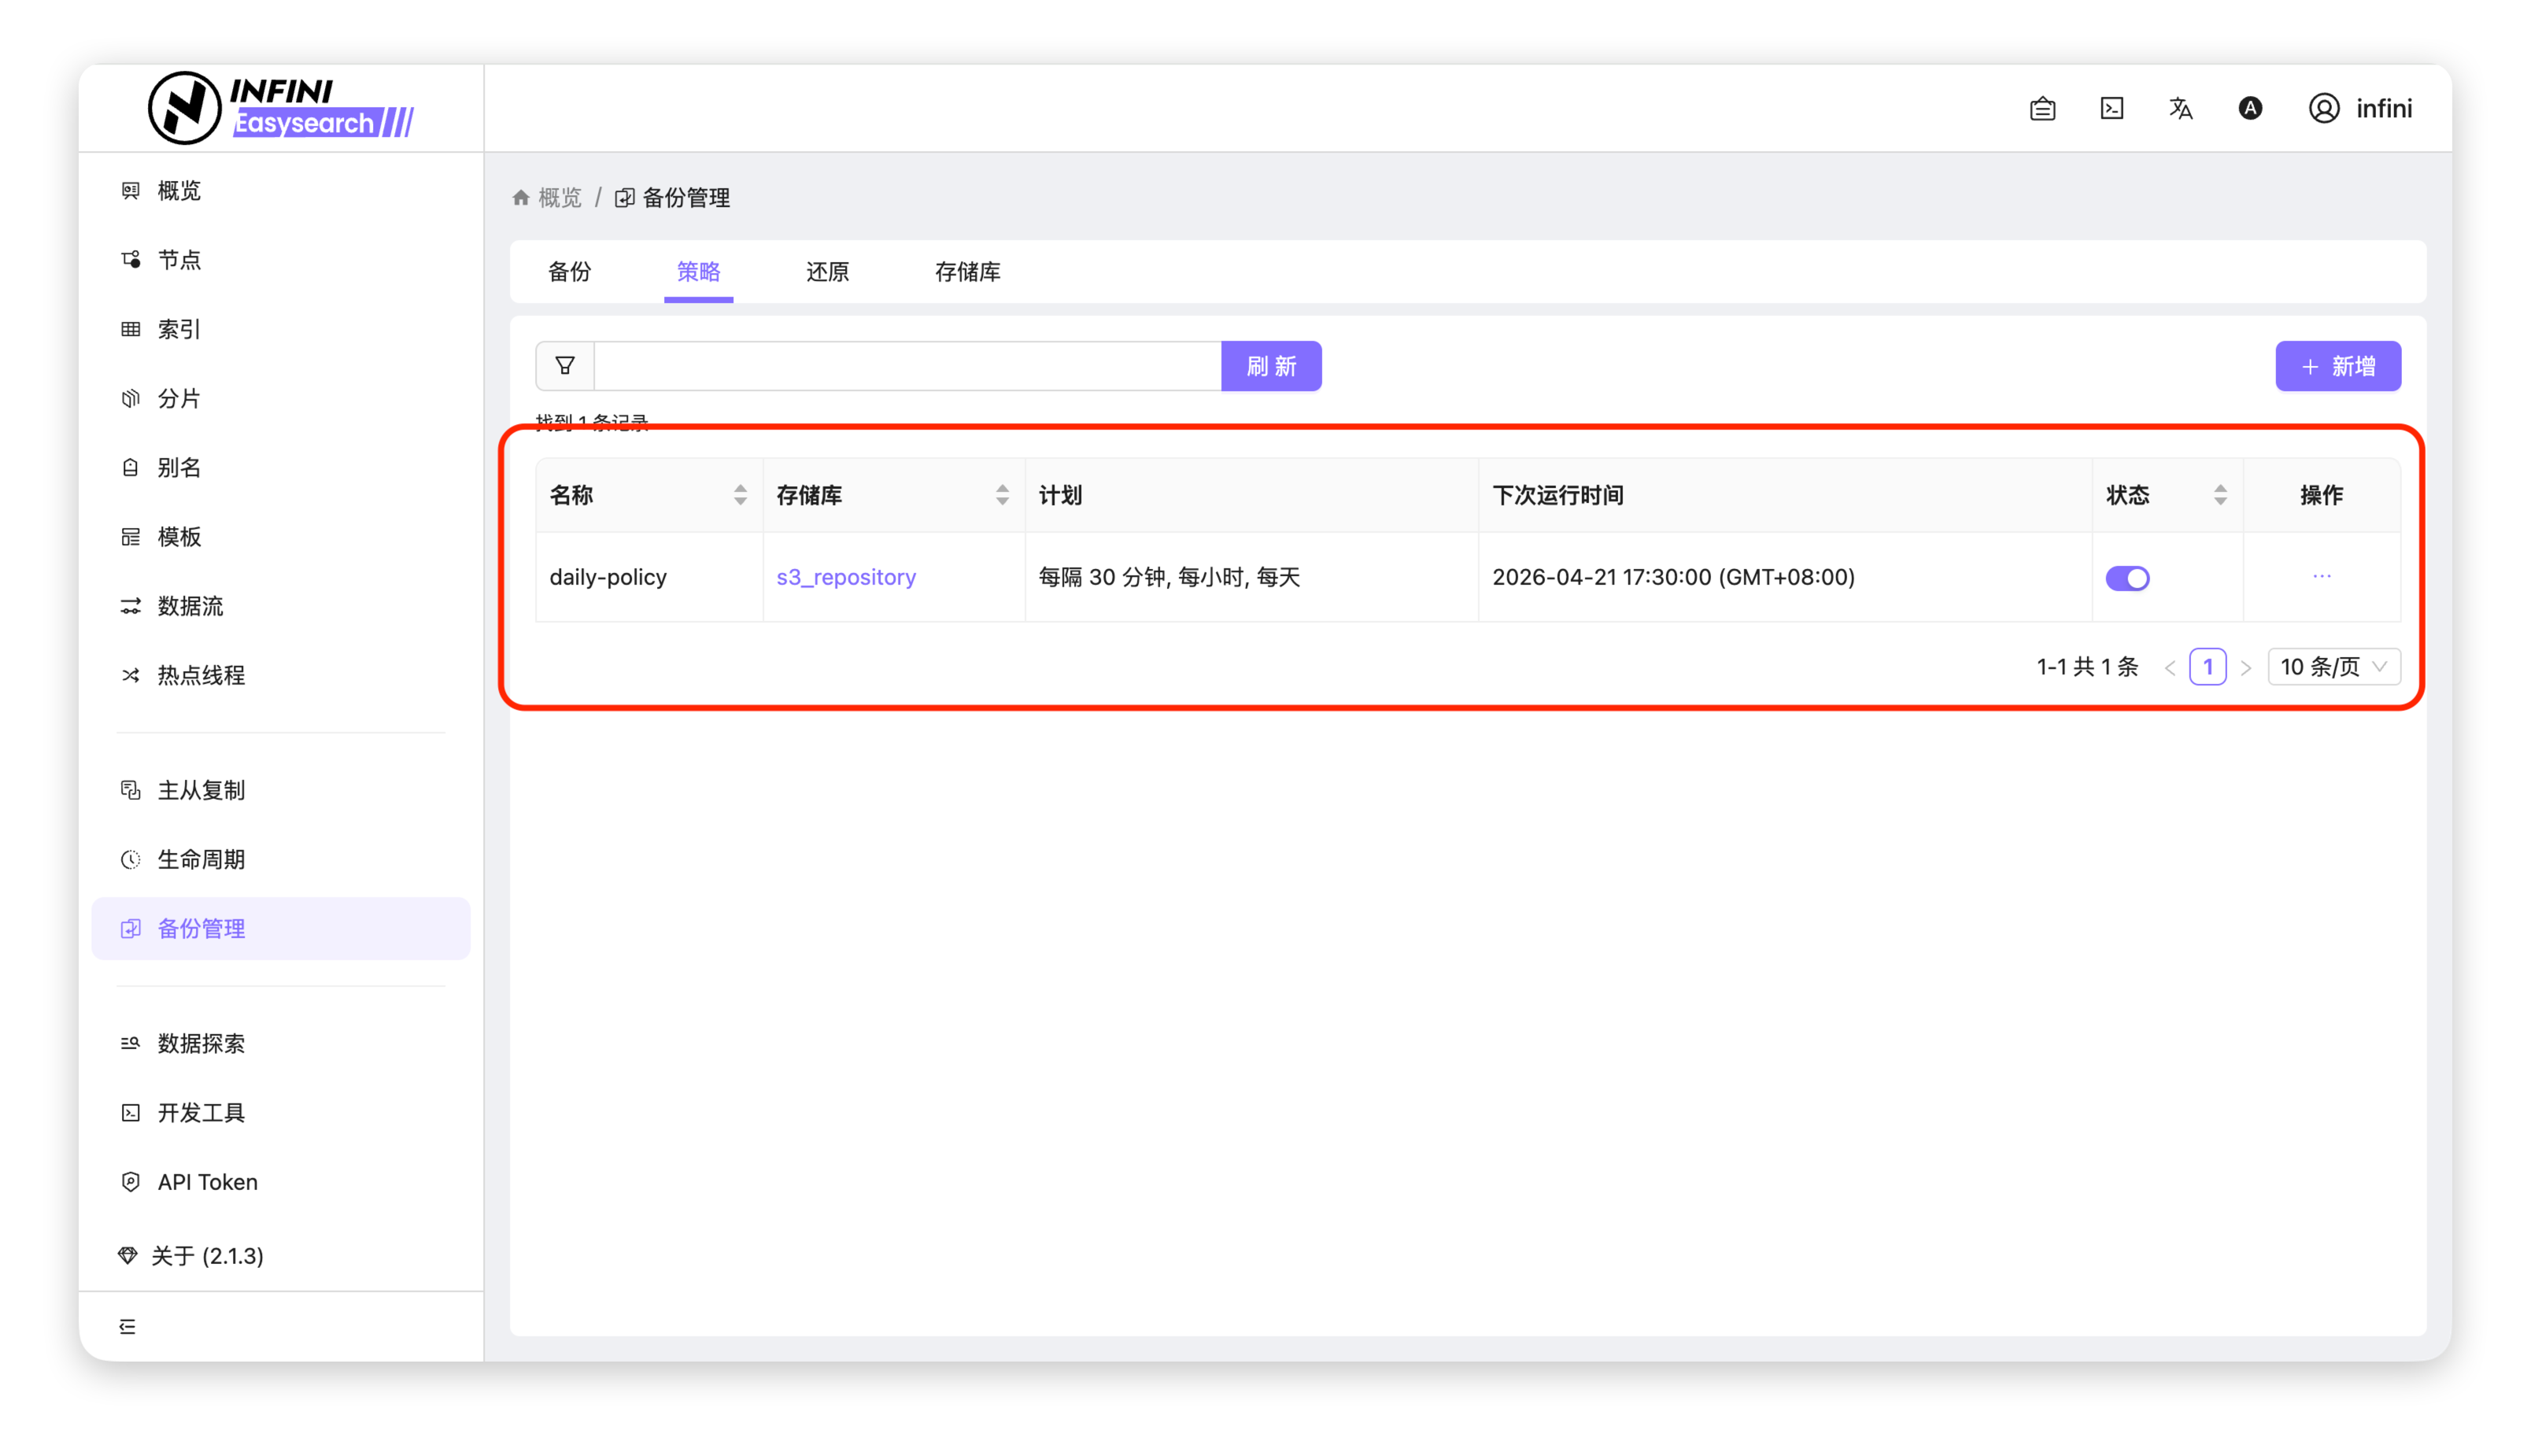Open the dev tools terminal icon in header
Image resolution: width=2531 pixels, height=1456 pixels.
tap(2111, 108)
